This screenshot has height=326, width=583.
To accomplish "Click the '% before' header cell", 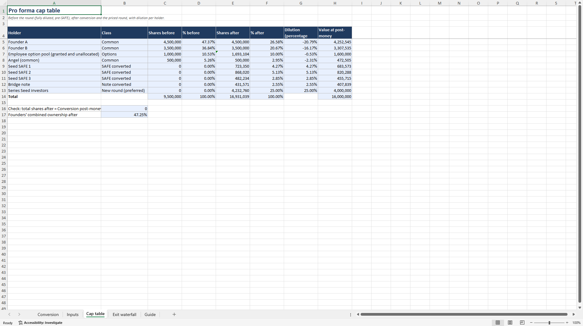I will click(199, 33).
